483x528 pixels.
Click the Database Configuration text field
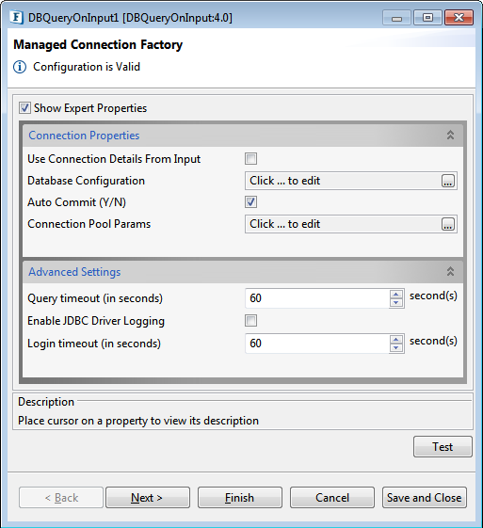[x=343, y=181]
